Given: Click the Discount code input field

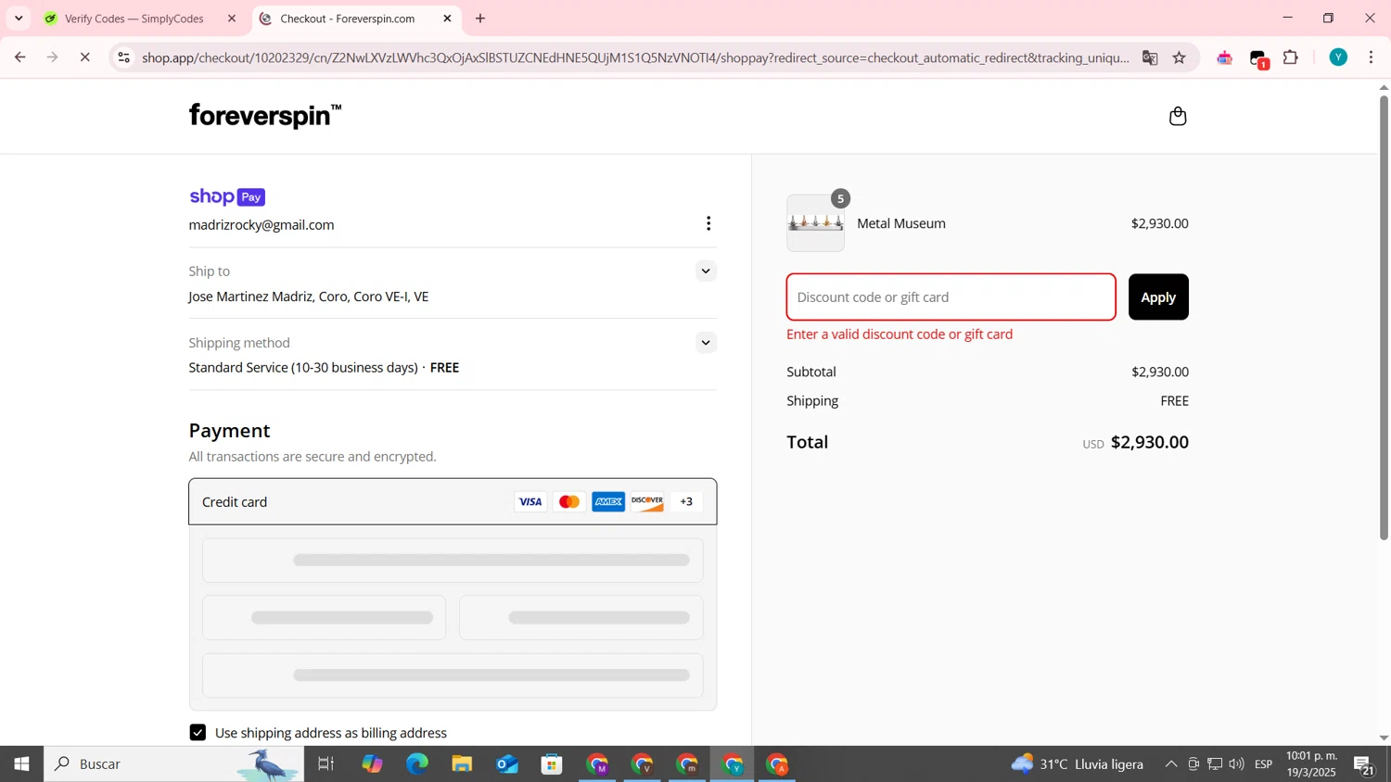Looking at the screenshot, I should click(951, 297).
